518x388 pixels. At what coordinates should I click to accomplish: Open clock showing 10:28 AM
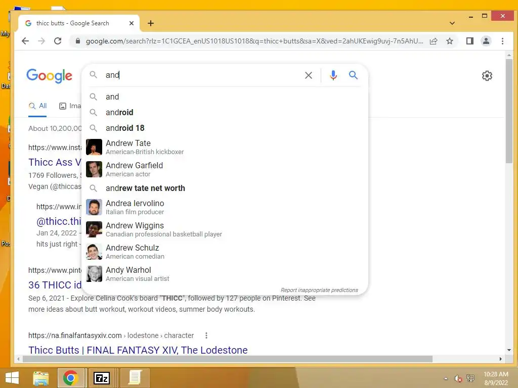click(x=496, y=378)
